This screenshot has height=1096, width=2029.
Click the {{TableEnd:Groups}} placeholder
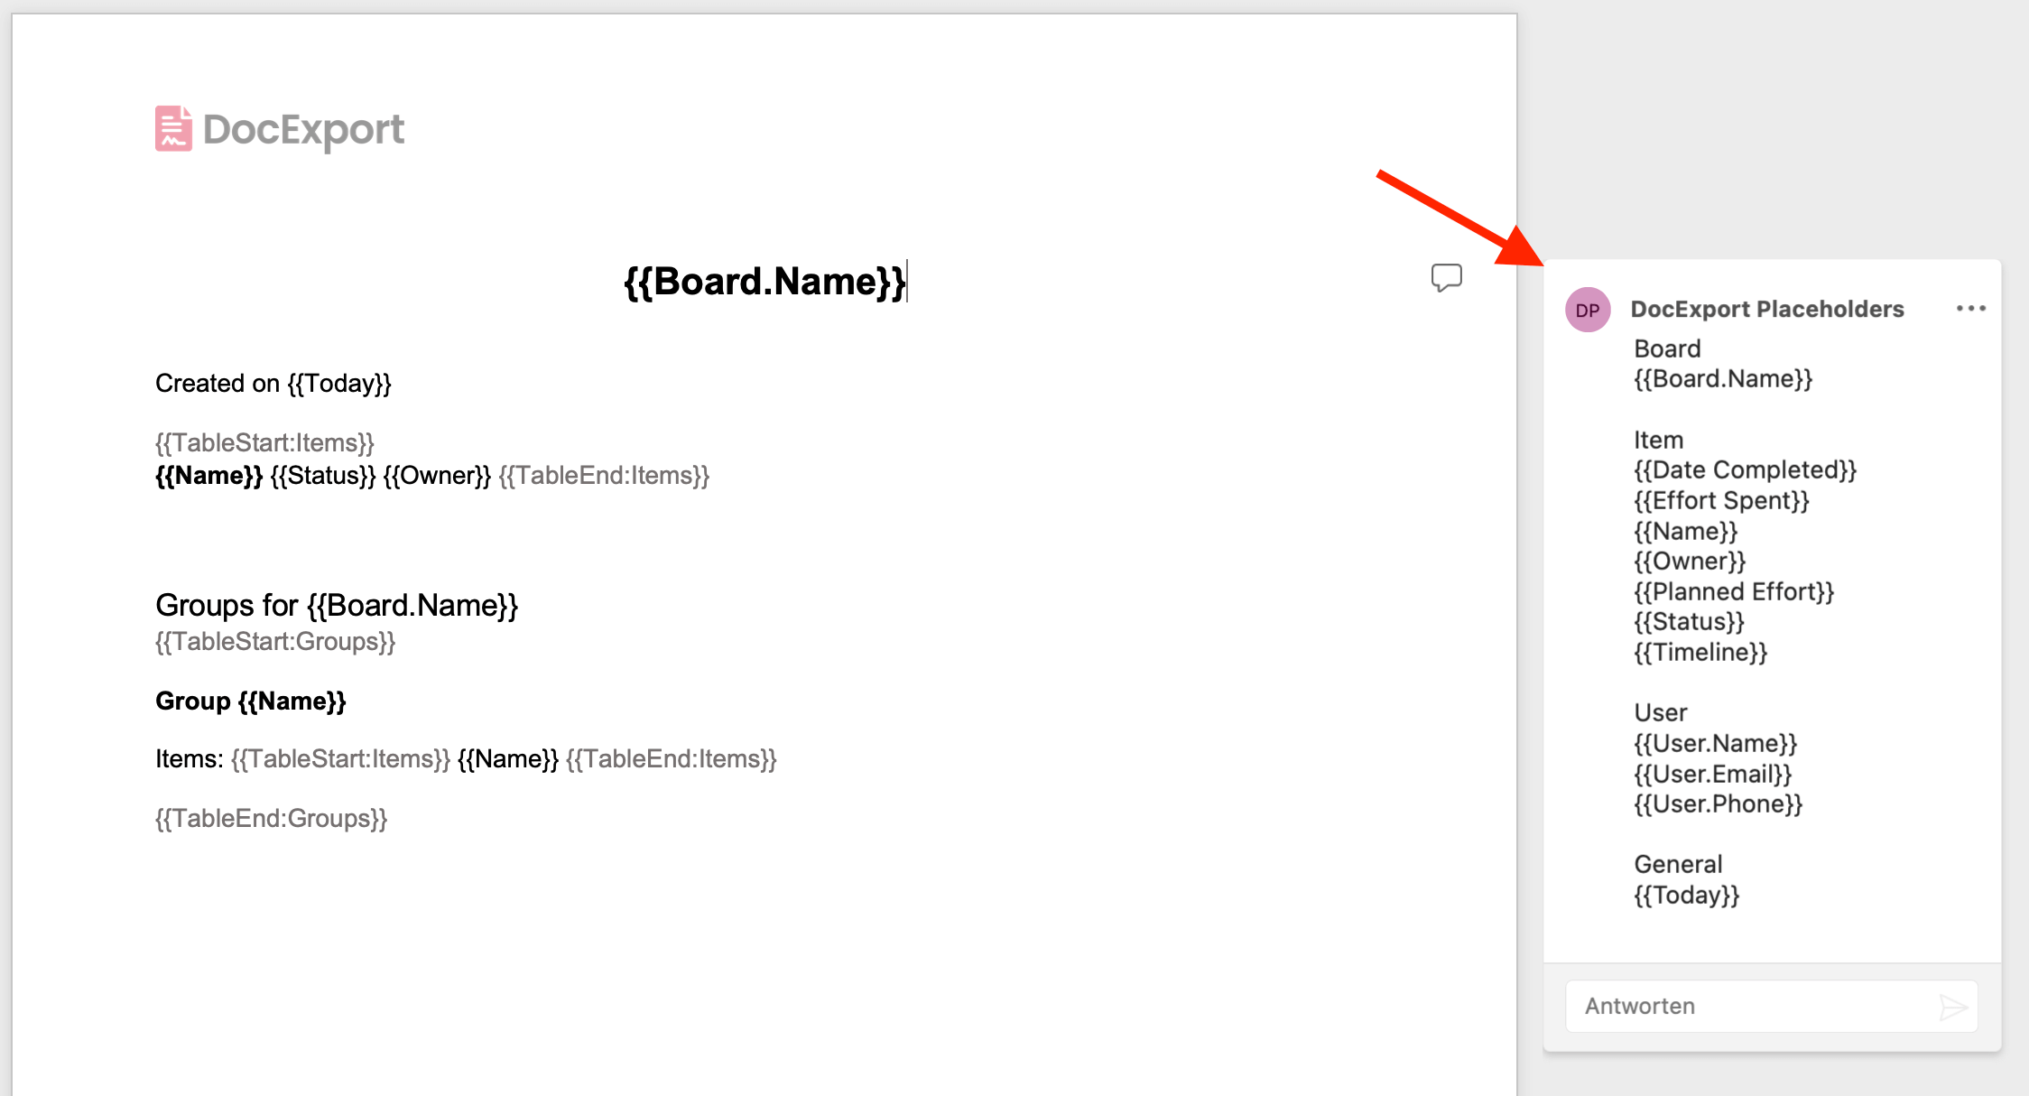(271, 819)
